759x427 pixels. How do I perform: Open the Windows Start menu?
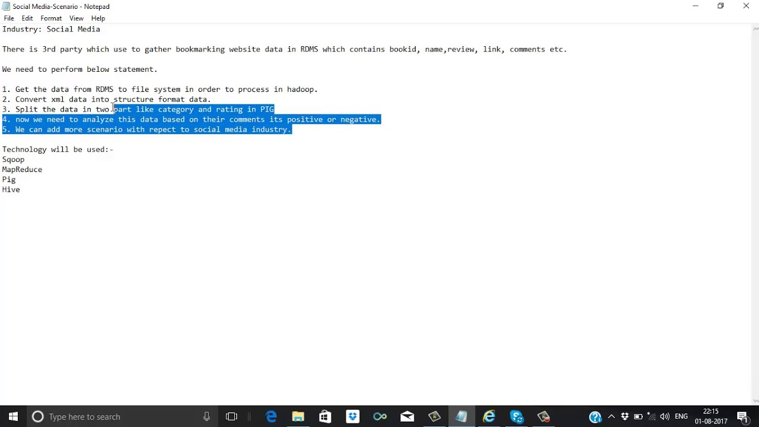point(13,416)
